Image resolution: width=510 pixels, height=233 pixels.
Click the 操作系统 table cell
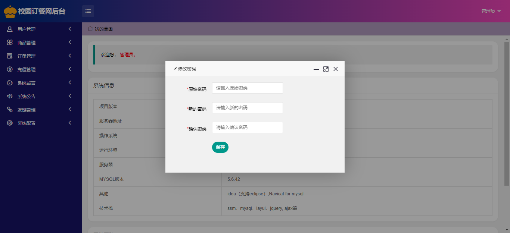(158, 136)
